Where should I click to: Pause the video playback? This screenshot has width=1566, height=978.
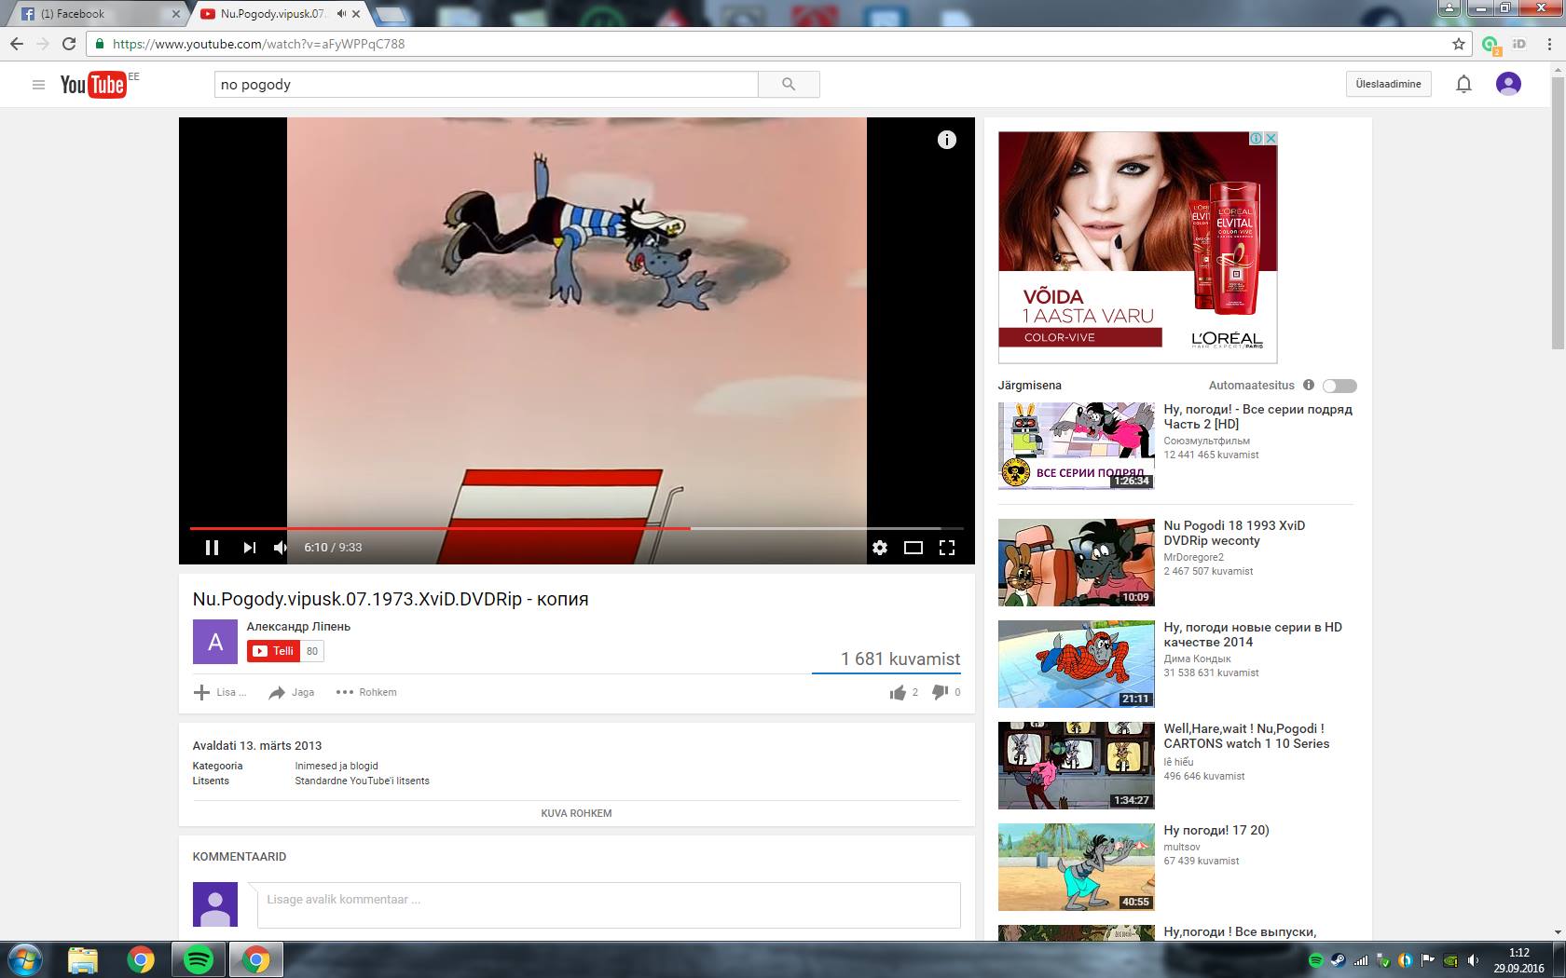point(212,548)
